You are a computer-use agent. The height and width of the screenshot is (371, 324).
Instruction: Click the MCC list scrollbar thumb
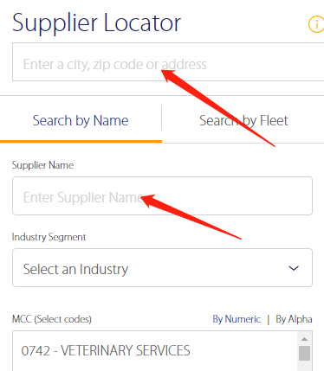(x=304, y=353)
